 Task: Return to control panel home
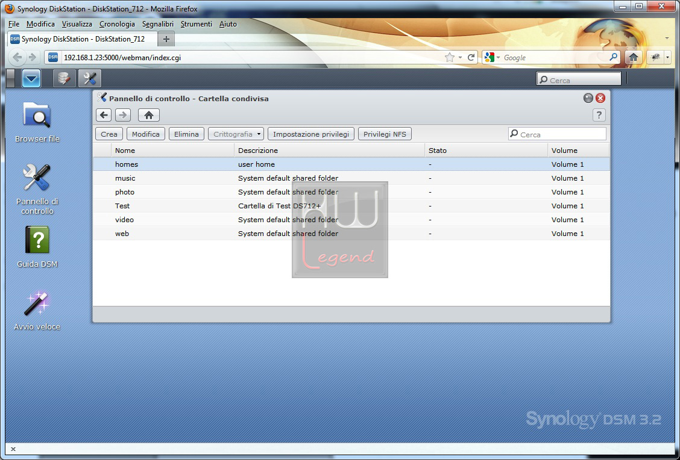click(149, 115)
